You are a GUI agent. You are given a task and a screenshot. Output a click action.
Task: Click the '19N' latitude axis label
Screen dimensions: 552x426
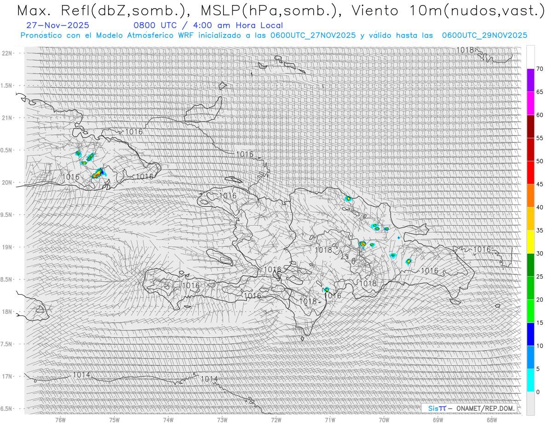tap(6, 247)
